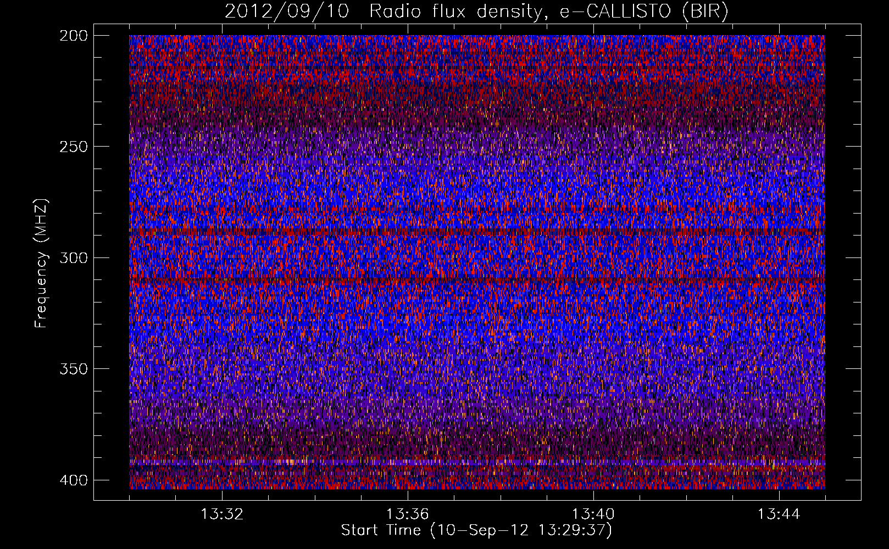889x549 pixels.
Task: Click the 13:40 time tick label
Action: pyautogui.click(x=593, y=514)
